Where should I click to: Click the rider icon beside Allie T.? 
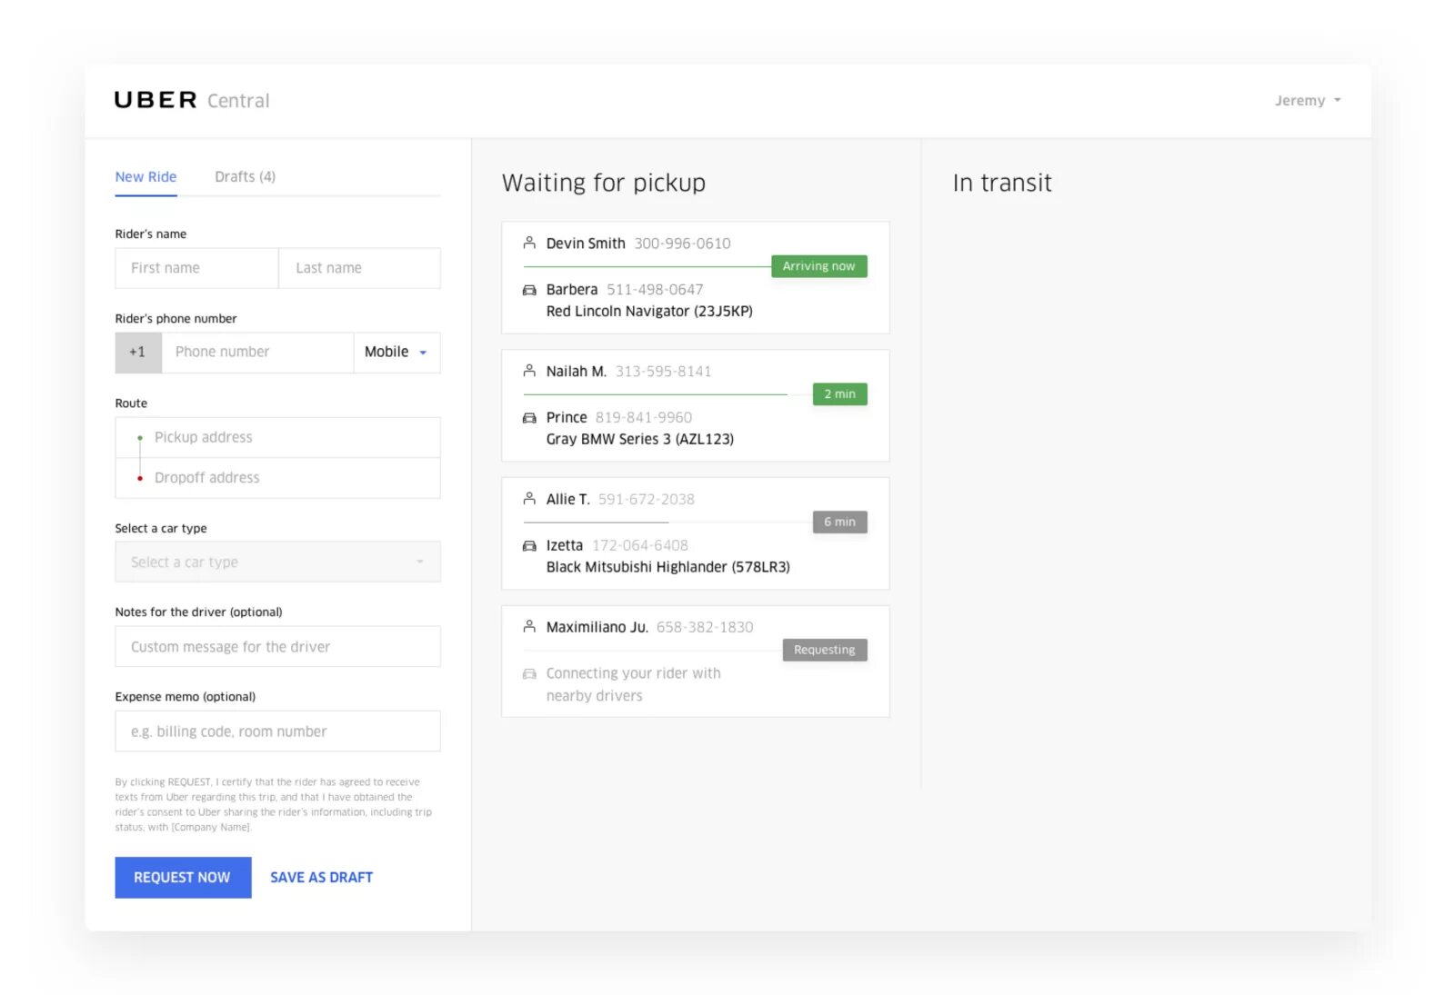(x=529, y=499)
